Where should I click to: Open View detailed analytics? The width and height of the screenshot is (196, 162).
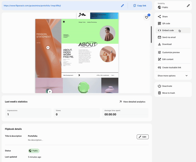click(132, 102)
